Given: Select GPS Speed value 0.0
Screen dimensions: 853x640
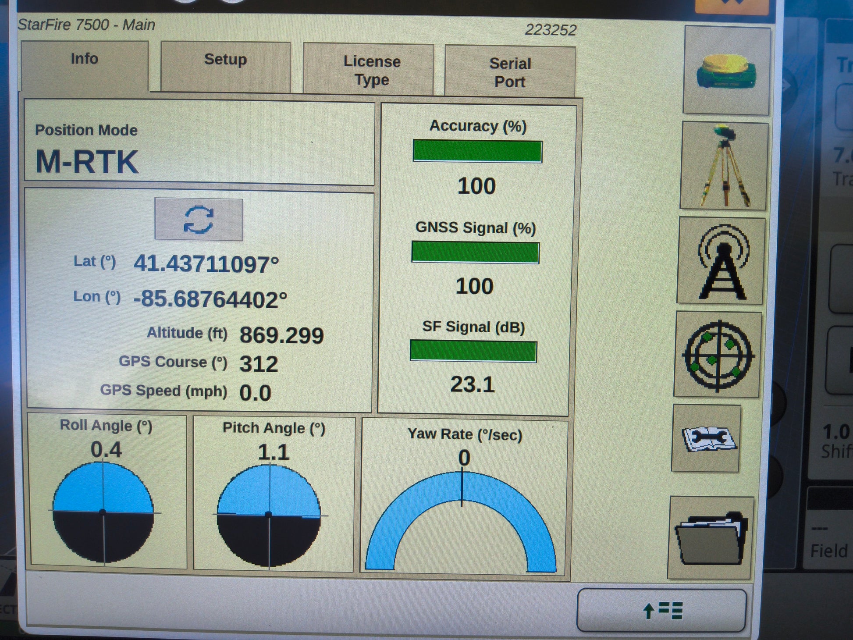Looking at the screenshot, I should click(x=256, y=393).
